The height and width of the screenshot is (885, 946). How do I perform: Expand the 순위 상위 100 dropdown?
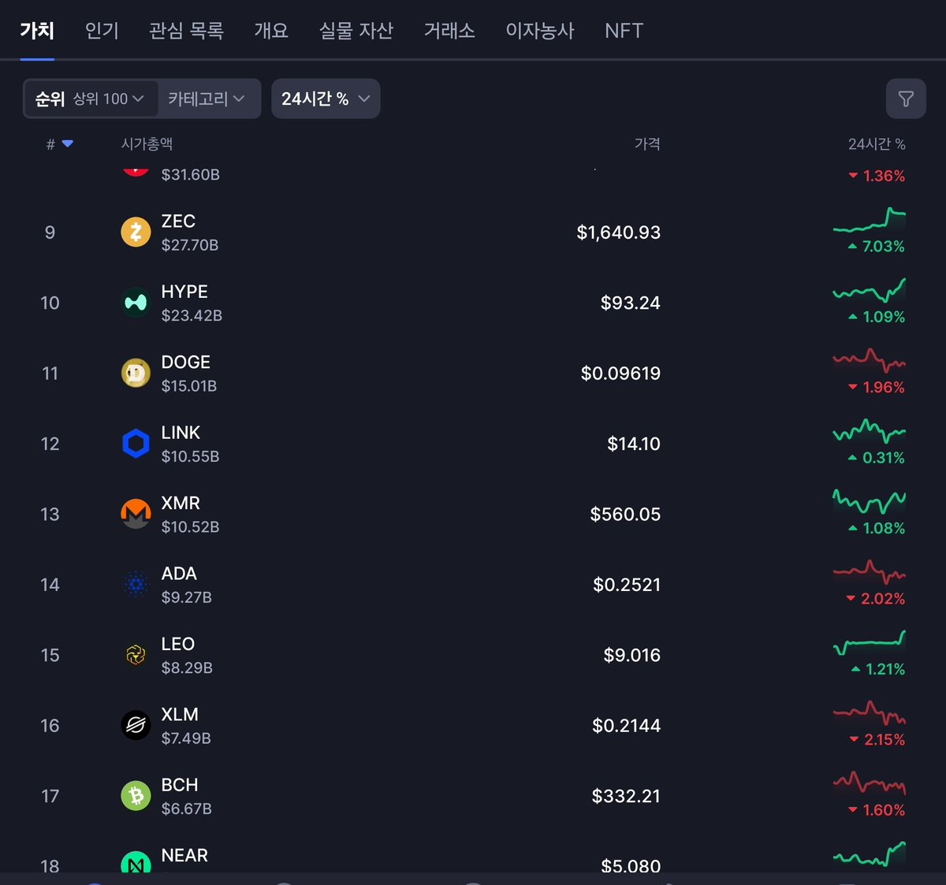point(91,99)
